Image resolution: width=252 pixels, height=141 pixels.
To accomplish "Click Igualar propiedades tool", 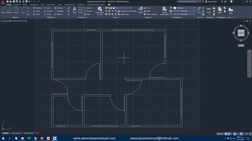I will pos(165,11).
